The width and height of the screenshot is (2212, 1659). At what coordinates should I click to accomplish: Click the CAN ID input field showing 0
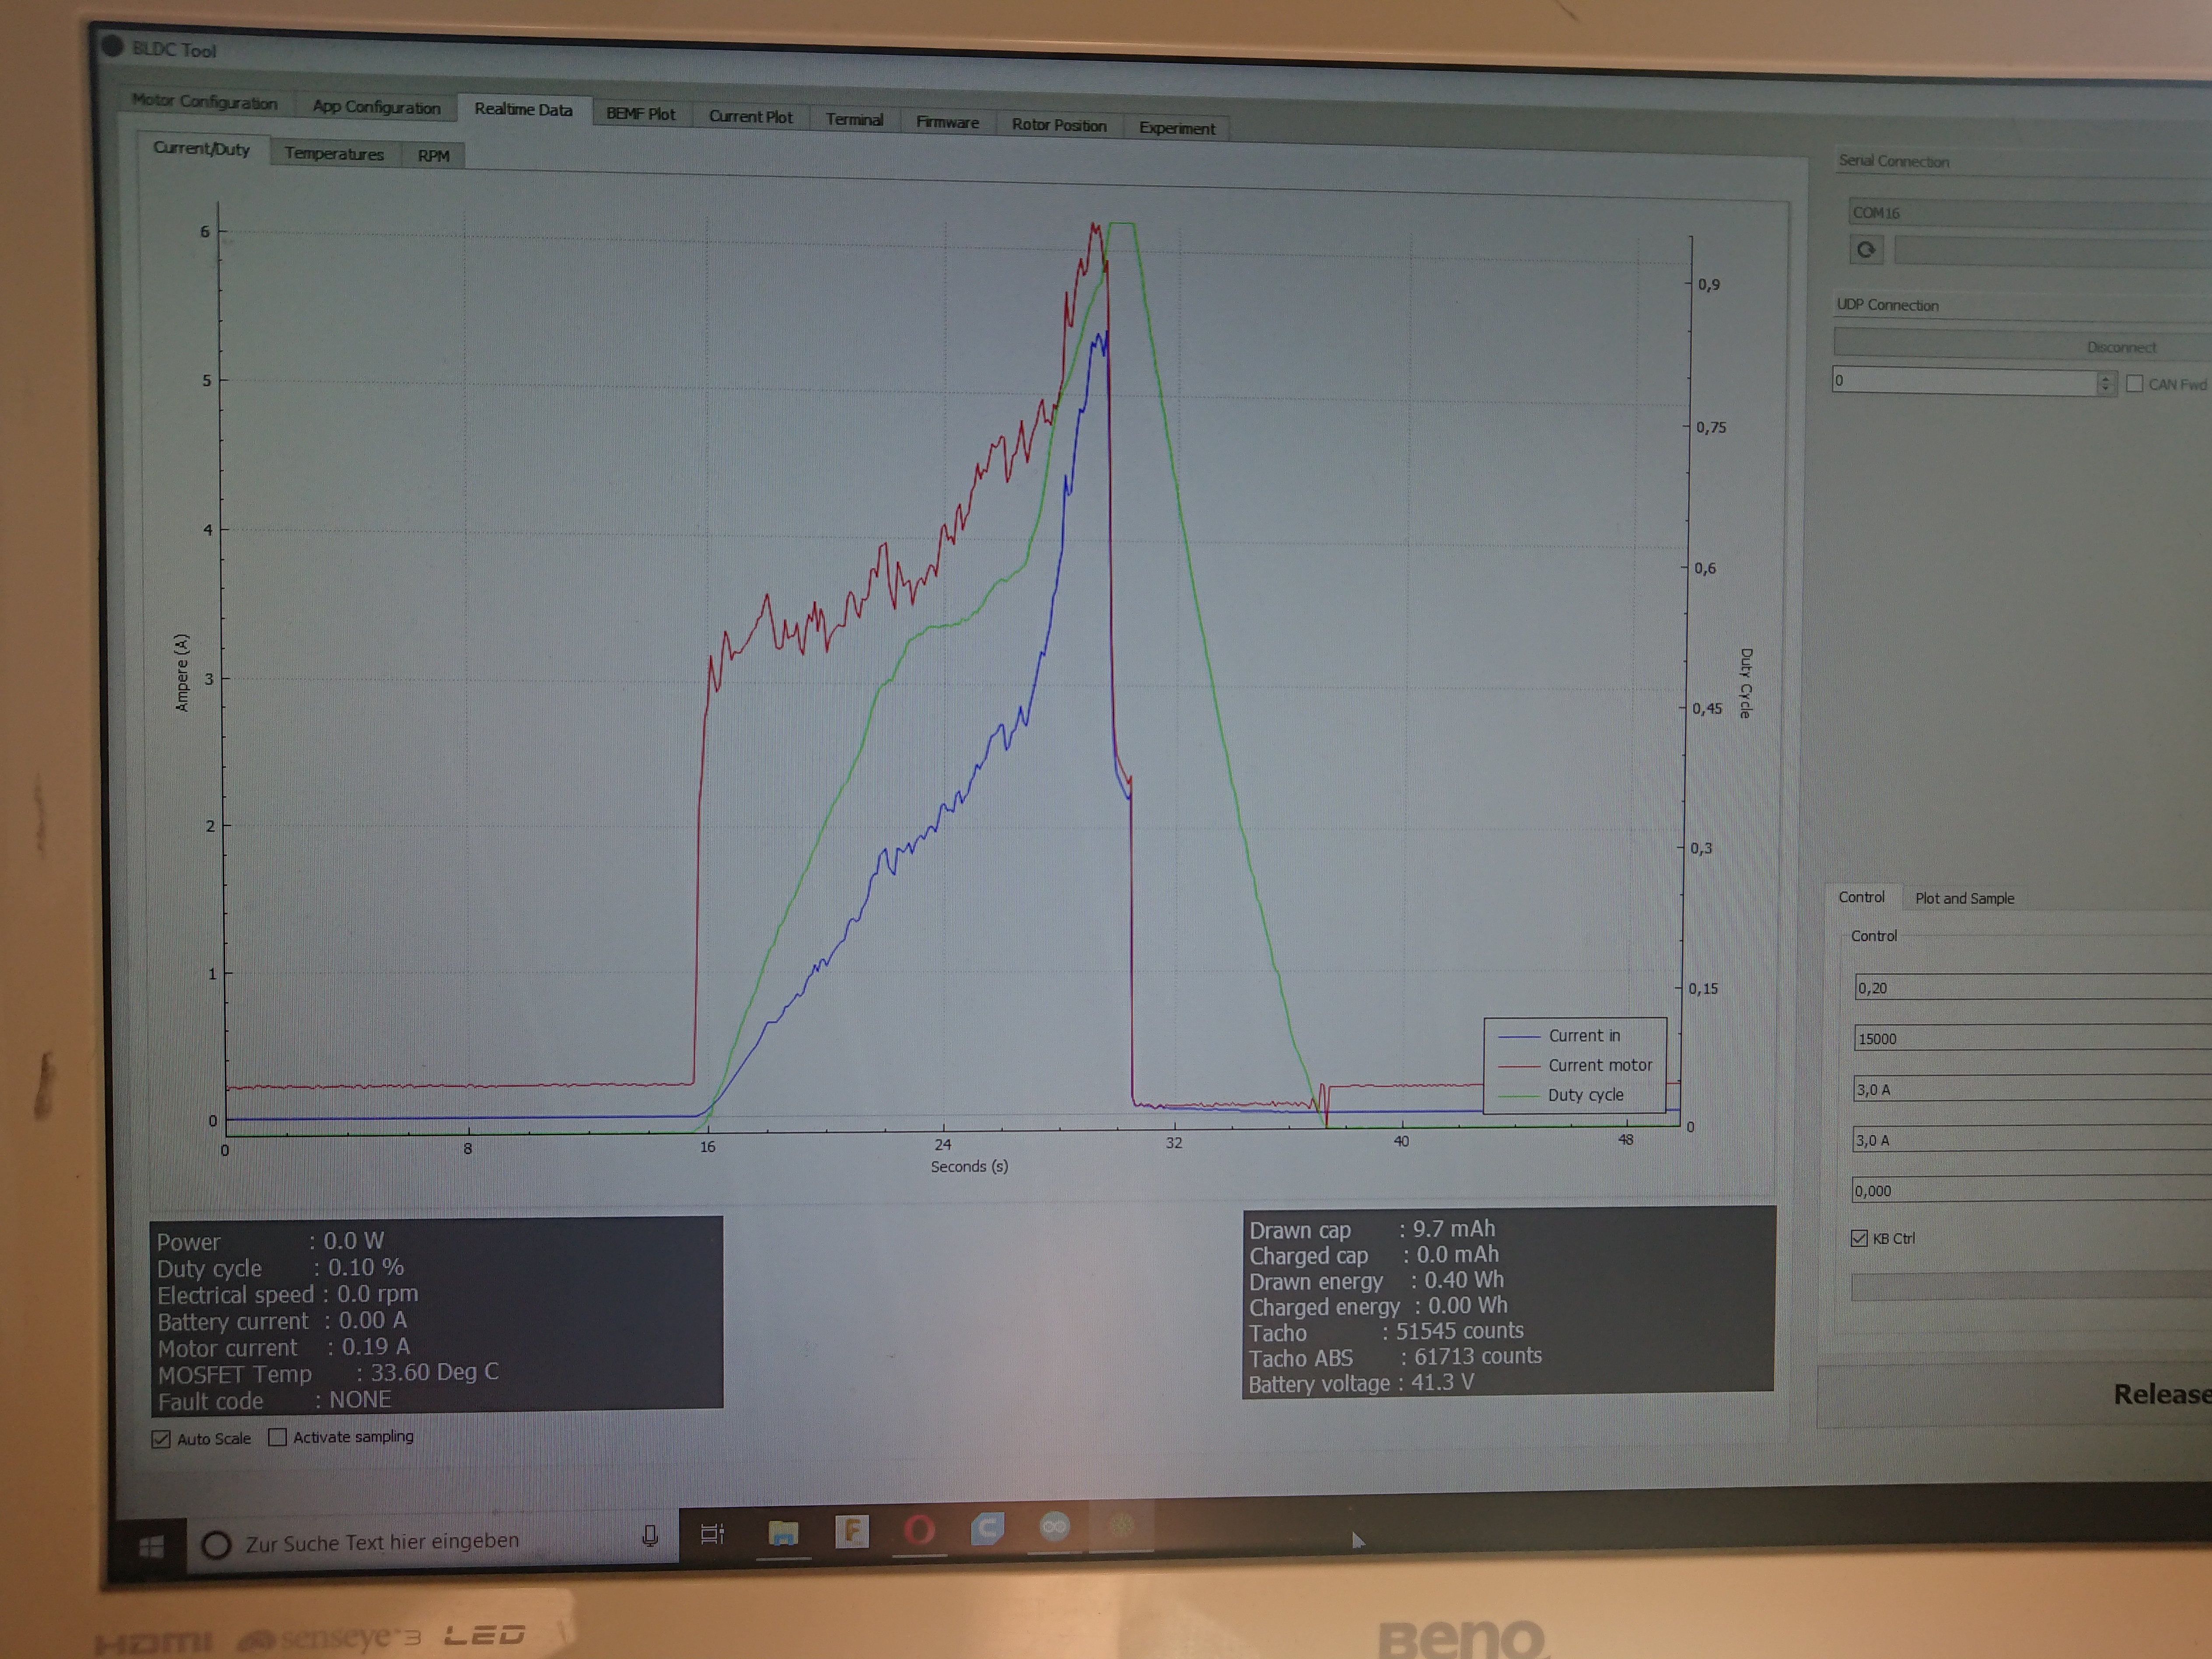click(x=1964, y=381)
